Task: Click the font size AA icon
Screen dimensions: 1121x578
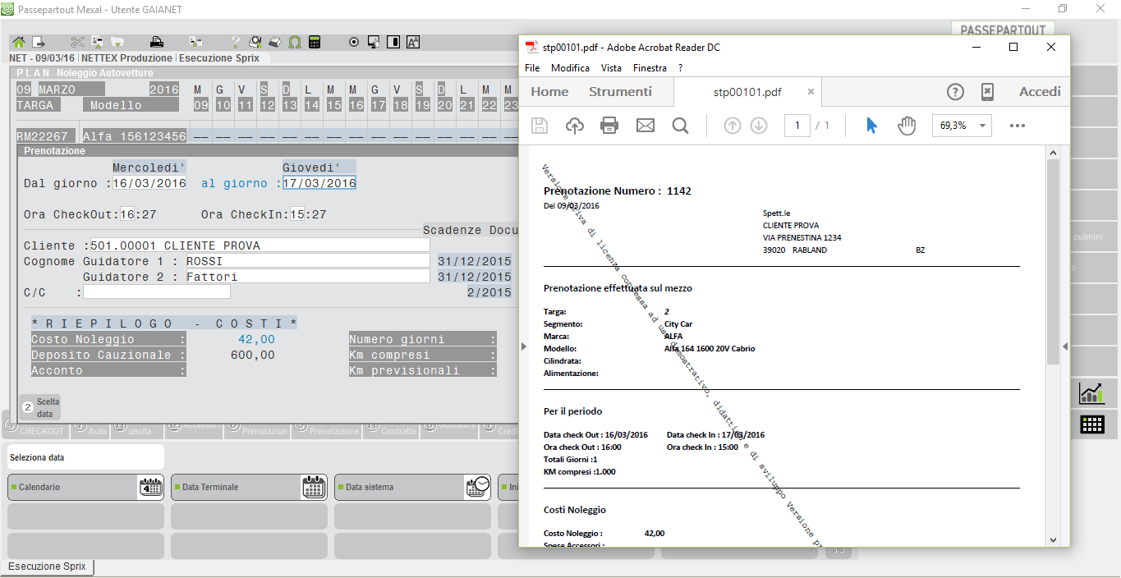Action: pyautogui.click(x=413, y=42)
